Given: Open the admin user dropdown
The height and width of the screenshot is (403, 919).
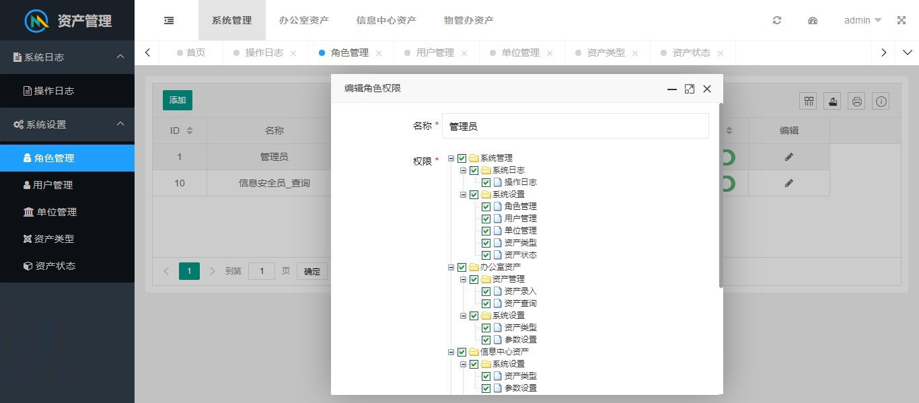Looking at the screenshot, I should 862,20.
